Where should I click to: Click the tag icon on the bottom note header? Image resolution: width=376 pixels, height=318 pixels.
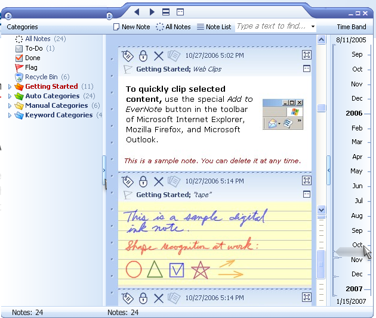coord(127,298)
